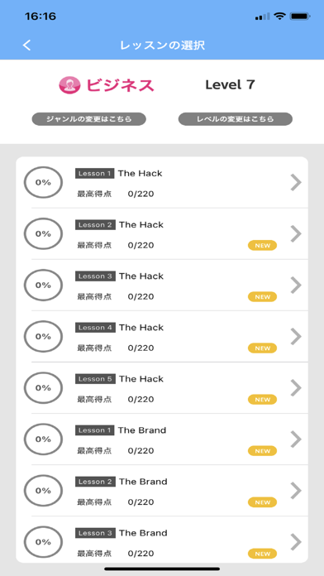
Task: Click the Wi-Fi status bar icon
Action: click(280, 17)
